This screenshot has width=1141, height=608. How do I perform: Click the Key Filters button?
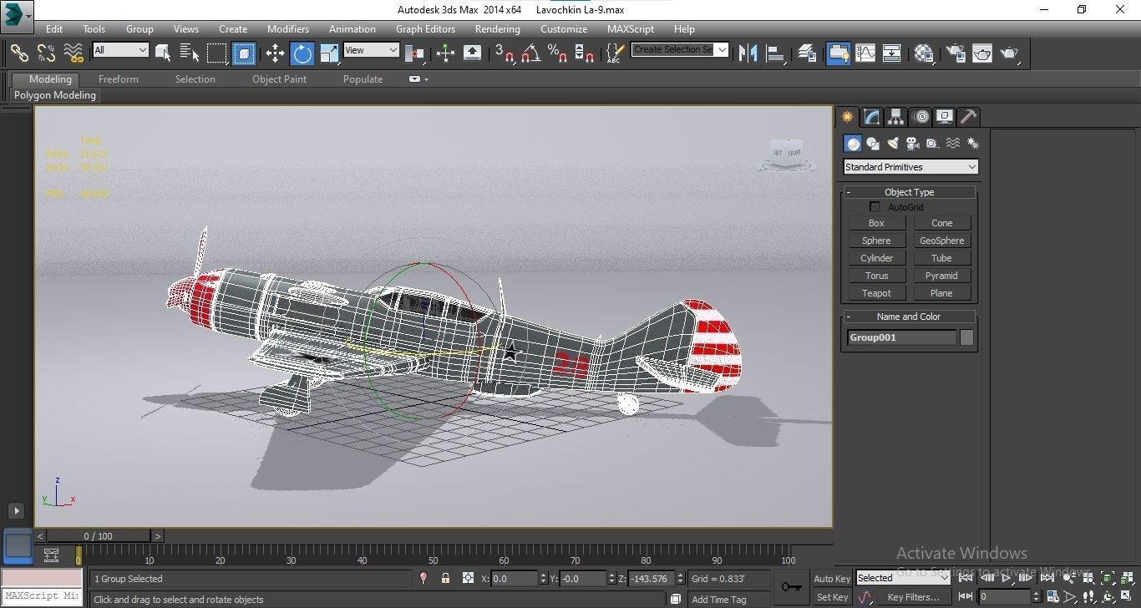(x=914, y=597)
